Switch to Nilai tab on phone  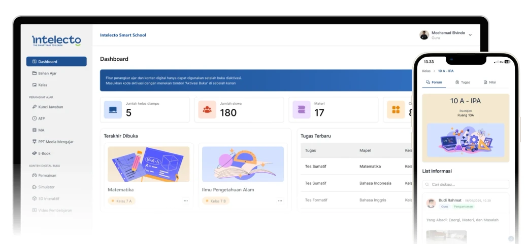(x=489, y=82)
